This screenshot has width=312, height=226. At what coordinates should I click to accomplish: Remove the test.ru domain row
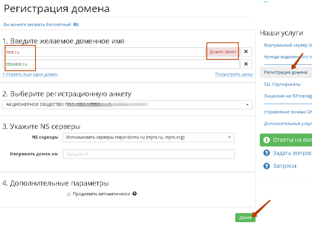(x=246, y=52)
